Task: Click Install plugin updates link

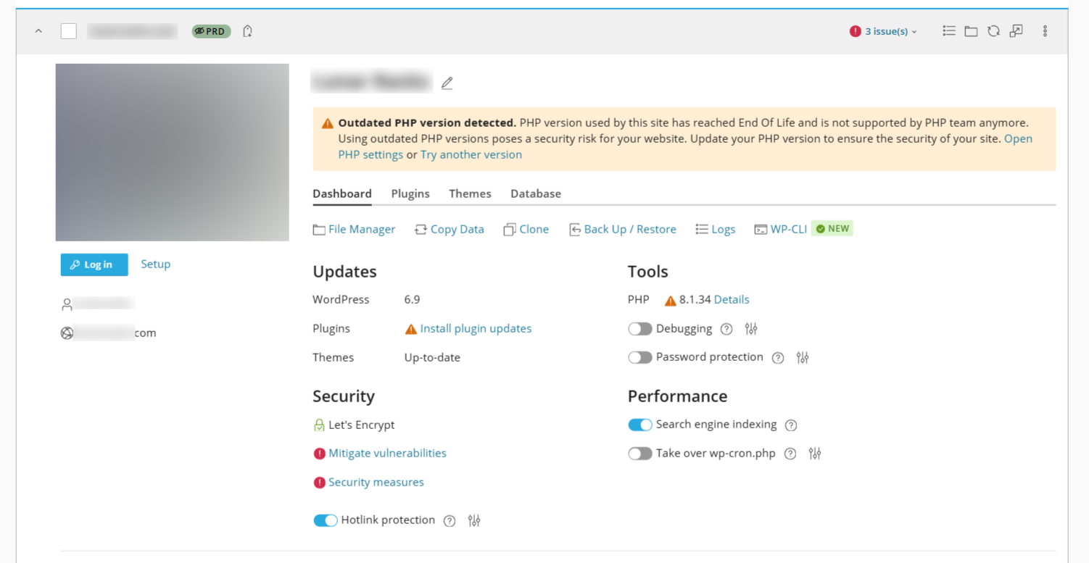Action: [476, 328]
